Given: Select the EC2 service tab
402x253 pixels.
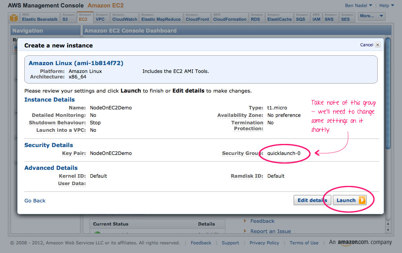Looking at the screenshot, I should (x=85, y=18).
